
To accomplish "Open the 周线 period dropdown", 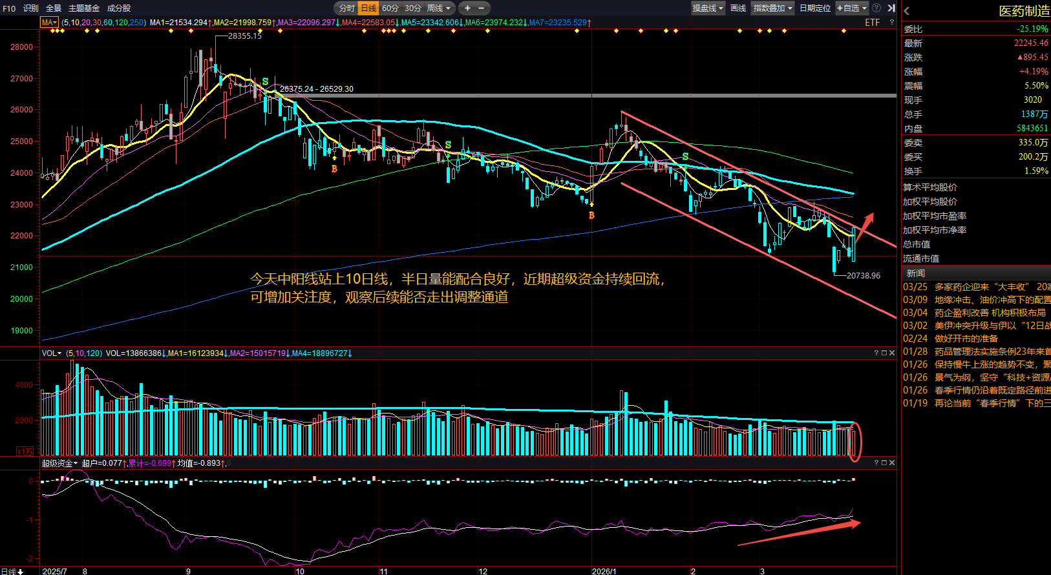I will 439,8.
